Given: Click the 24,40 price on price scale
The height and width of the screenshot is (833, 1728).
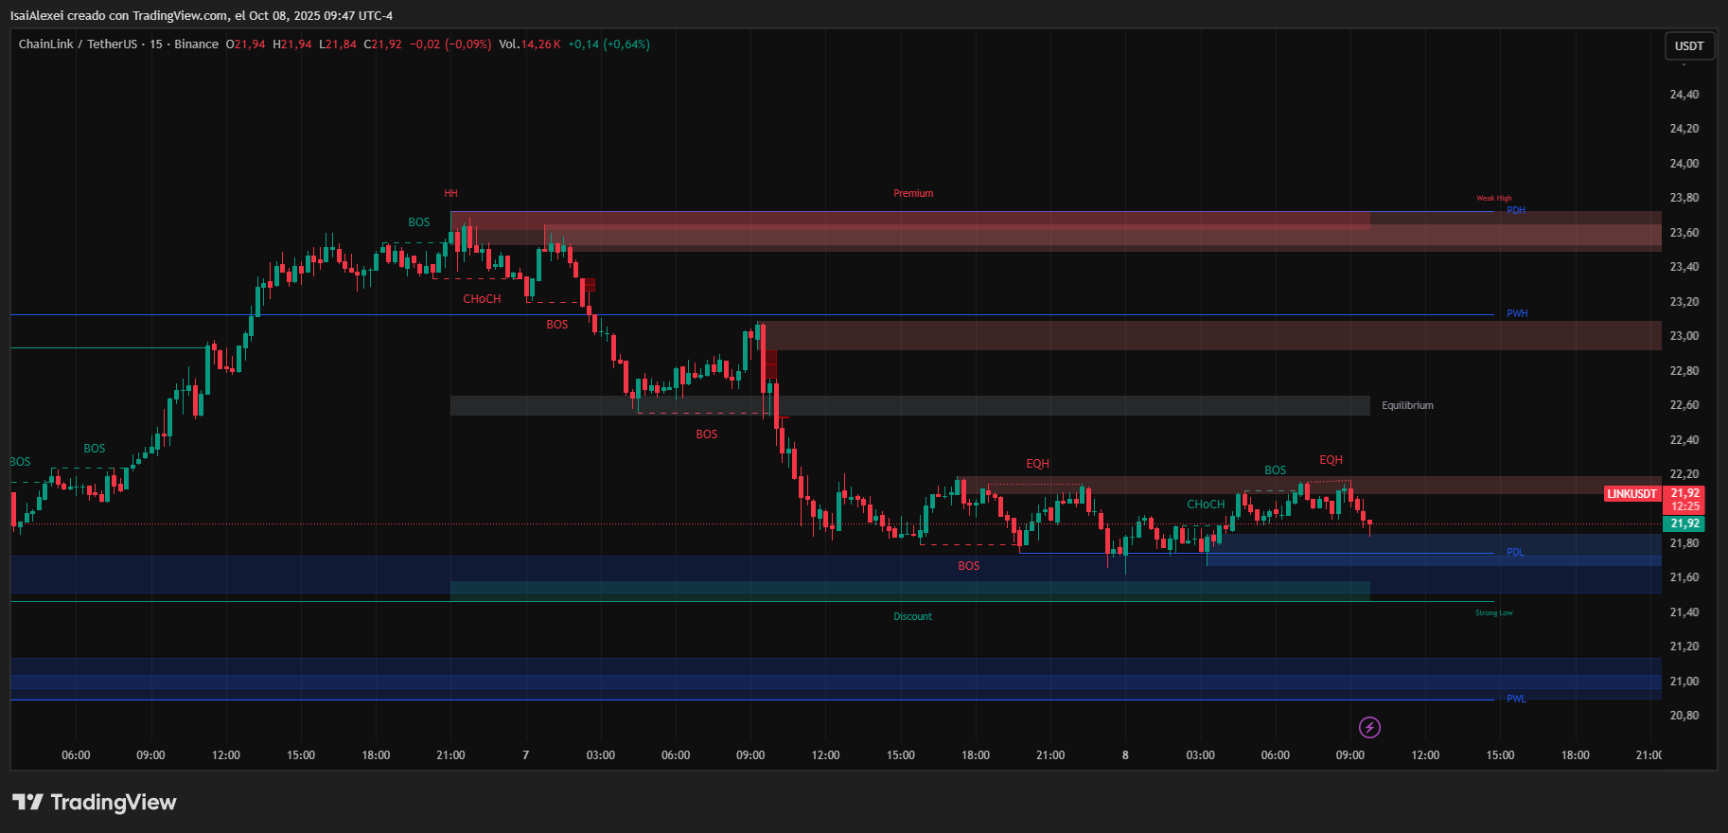Looking at the screenshot, I should point(1684,95).
